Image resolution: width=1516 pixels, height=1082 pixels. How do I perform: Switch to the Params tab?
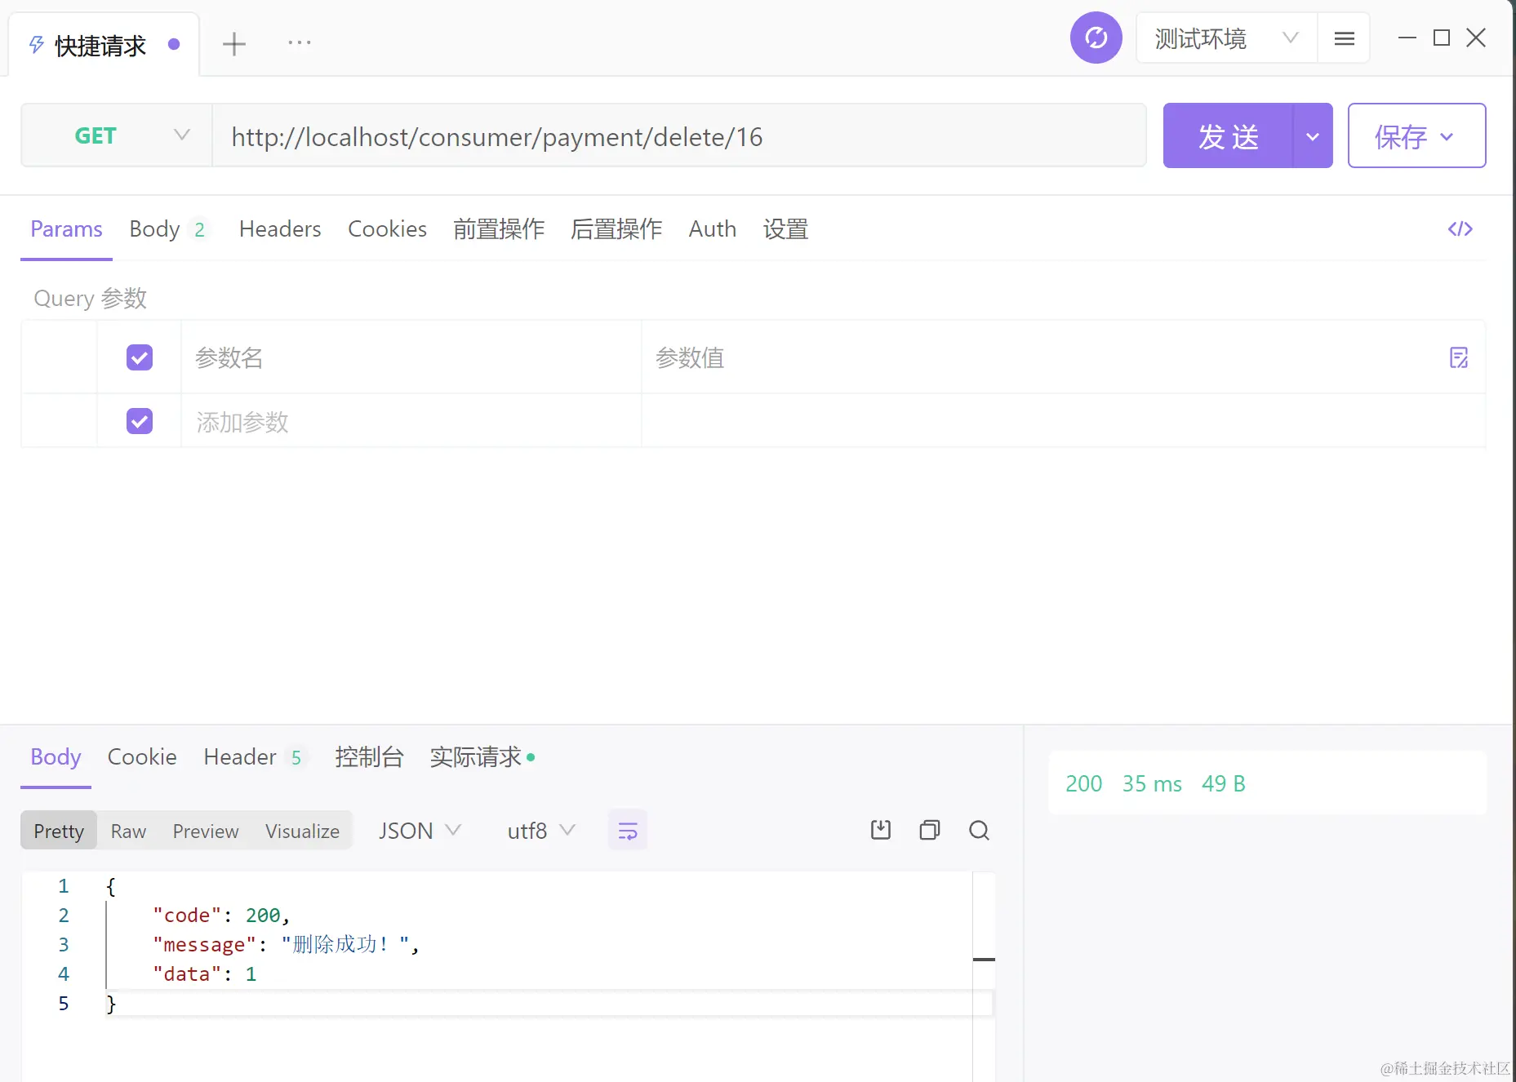click(66, 229)
